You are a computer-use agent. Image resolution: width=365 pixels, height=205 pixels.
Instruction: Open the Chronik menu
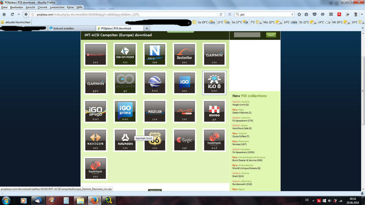pyautogui.click(x=42, y=7)
